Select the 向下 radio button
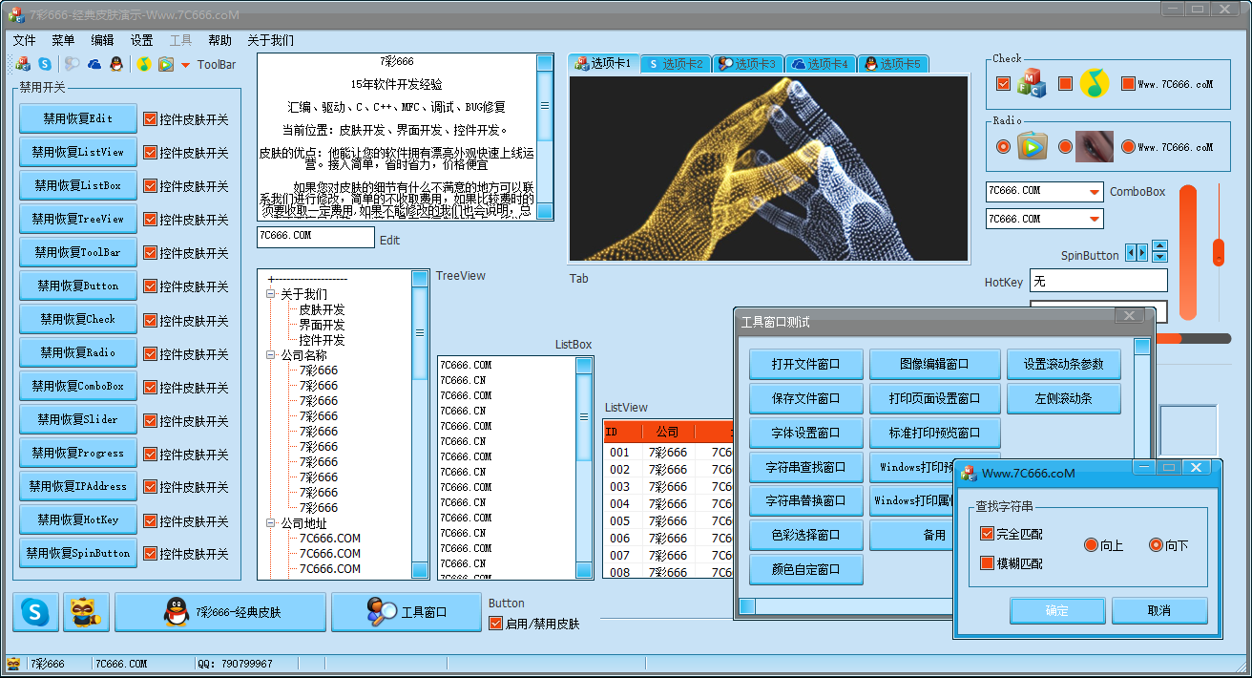This screenshot has height=678, width=1252. click(x=1157, y=545)
